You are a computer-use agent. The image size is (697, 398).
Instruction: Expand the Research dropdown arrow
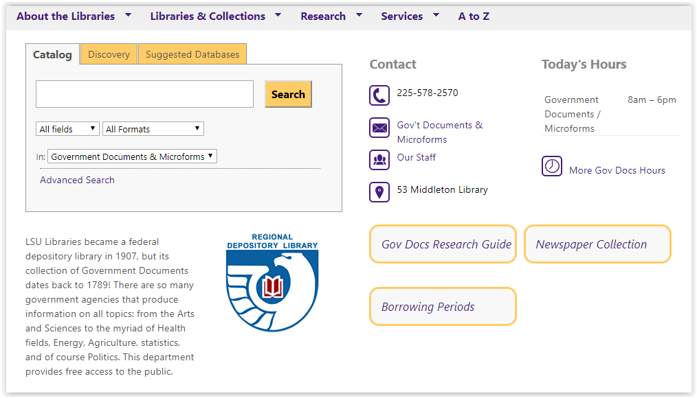(x=359, y=15)
